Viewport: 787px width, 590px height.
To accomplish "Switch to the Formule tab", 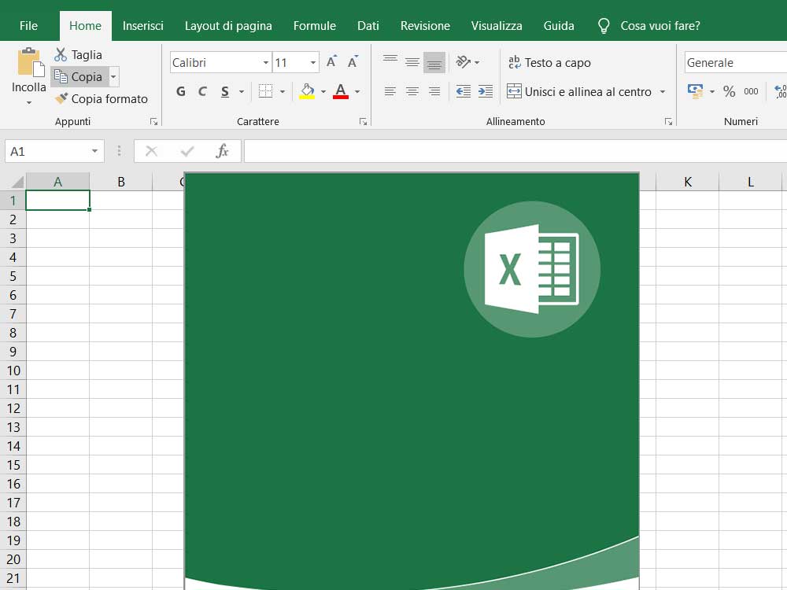I will [315, 26].
